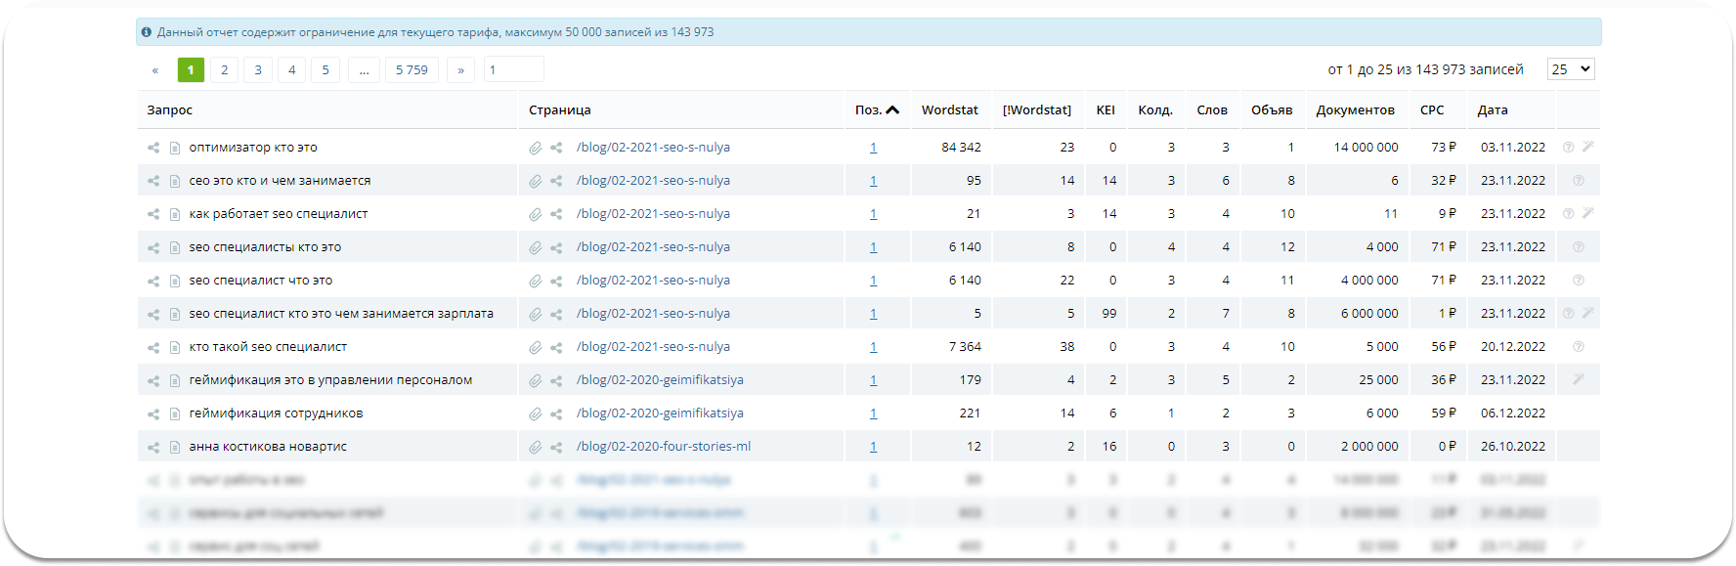
Task: Click info icon in the blue notice bar
Action: pos(147,32)
